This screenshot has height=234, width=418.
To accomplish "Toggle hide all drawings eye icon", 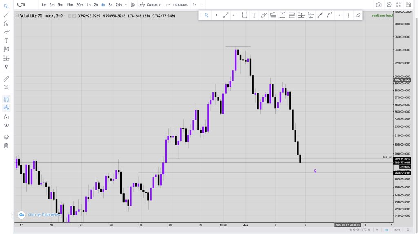I will click(x=6, y=125).
